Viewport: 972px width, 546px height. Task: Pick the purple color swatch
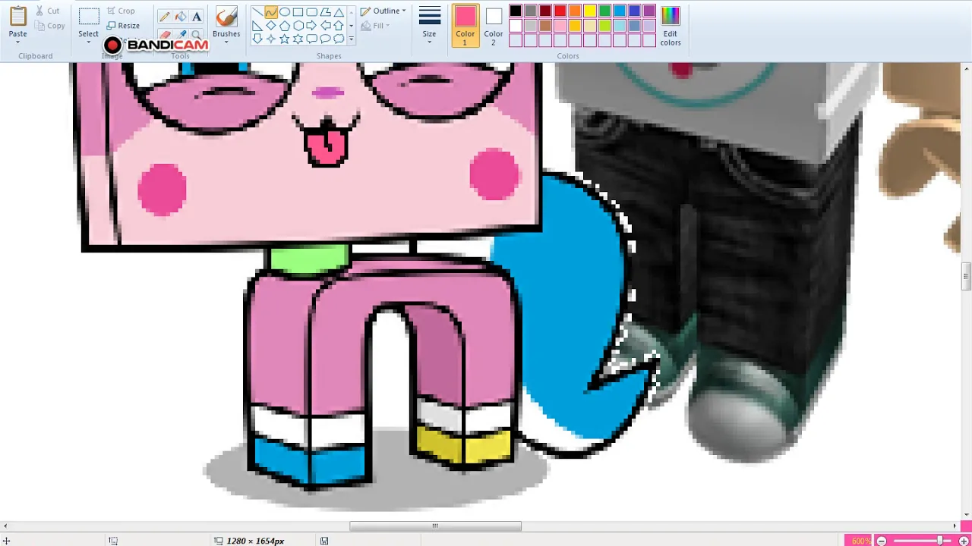(649, 11)
